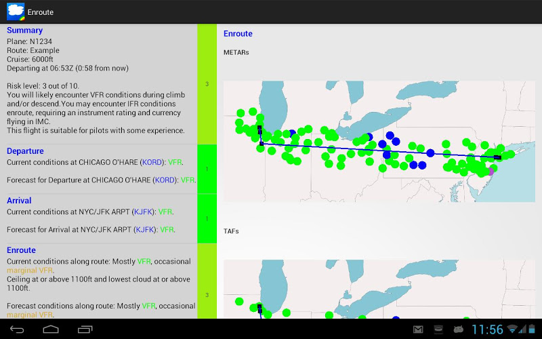Screen dimensions: 542x339
Task: Open KORD link in current conditions line
Action: point(152,162)
